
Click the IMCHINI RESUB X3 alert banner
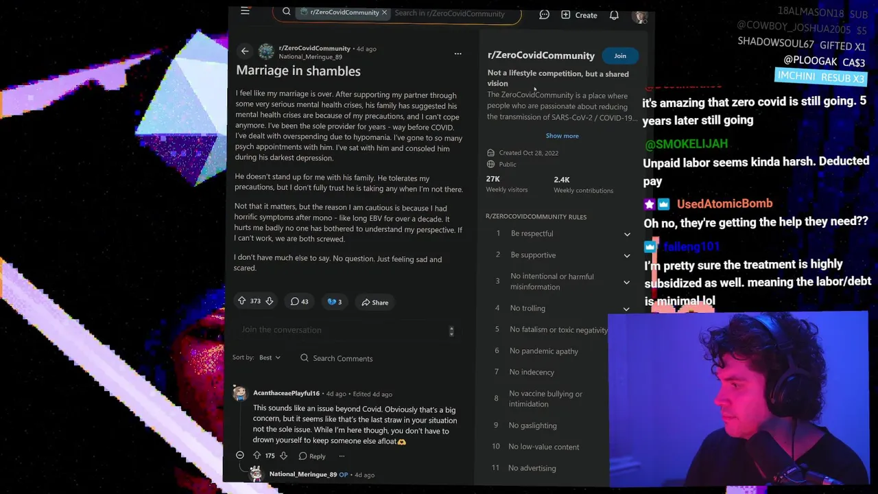(x=820, y=76)
